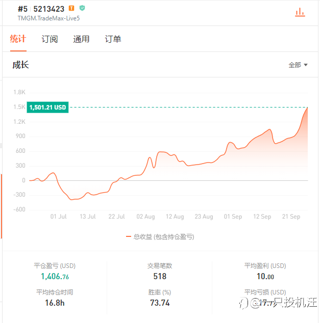320x323 pixels.
Task: Click the 成长 section heading
Action: pyautogui.click(x=21, y=65)
